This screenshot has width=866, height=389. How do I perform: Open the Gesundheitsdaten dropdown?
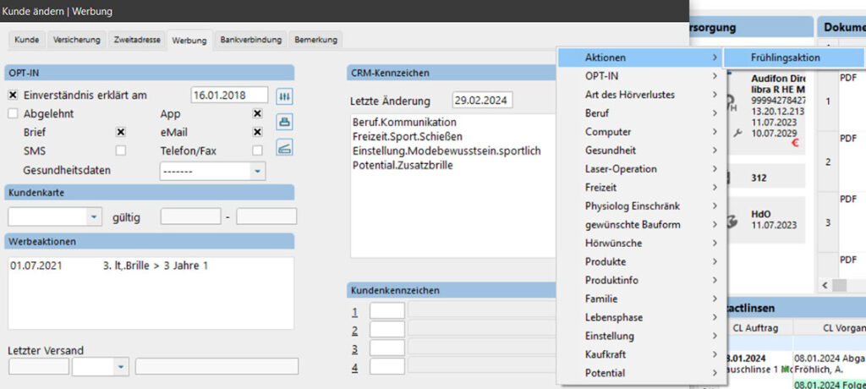point(257,170)
